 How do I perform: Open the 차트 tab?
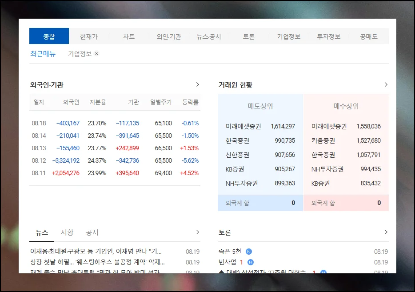[x=128, y=36]
